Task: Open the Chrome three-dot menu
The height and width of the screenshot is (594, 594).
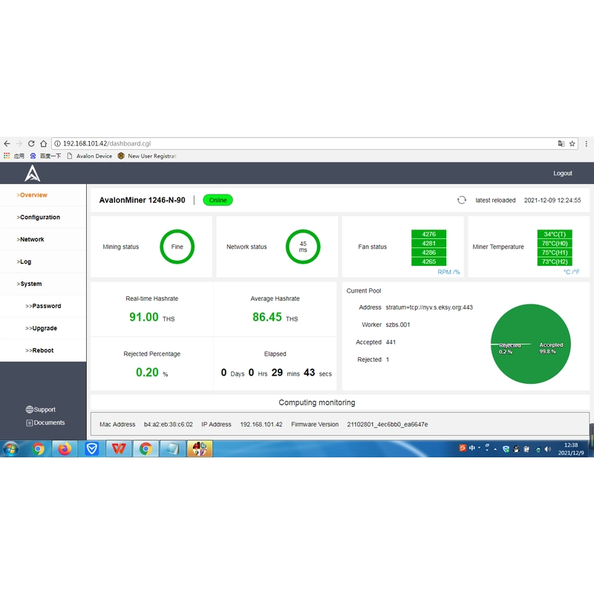Action: 586,143
